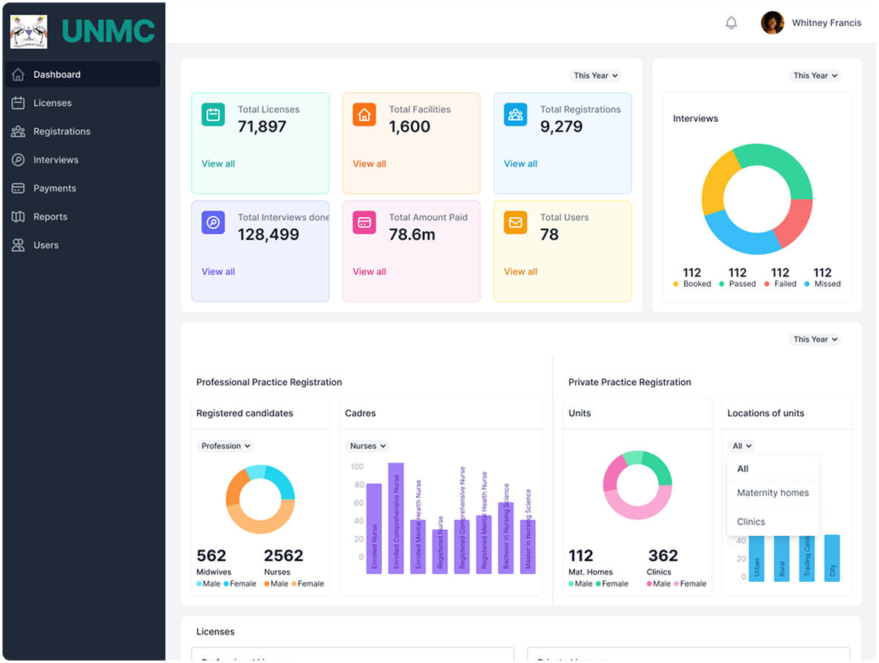Click the notification bell icon
This screenshot has width=879, height=663.
tap(731, 23)
